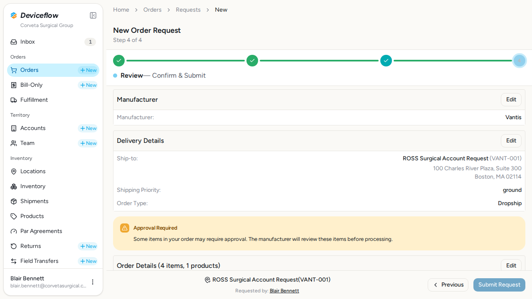Click second completed step checkmark
Image resolution: width=532 pixels, height=299 pixels.
click(252, 61)
